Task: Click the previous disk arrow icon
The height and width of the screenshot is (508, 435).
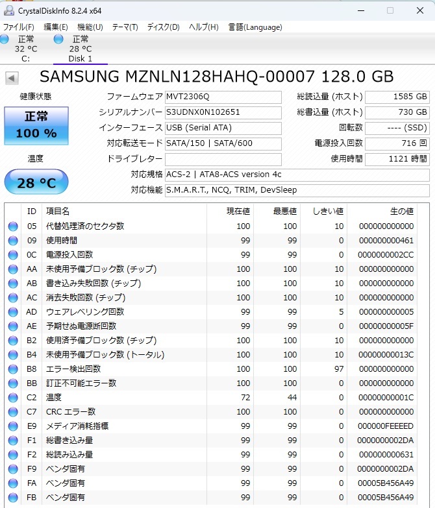Action: (12, 78)
